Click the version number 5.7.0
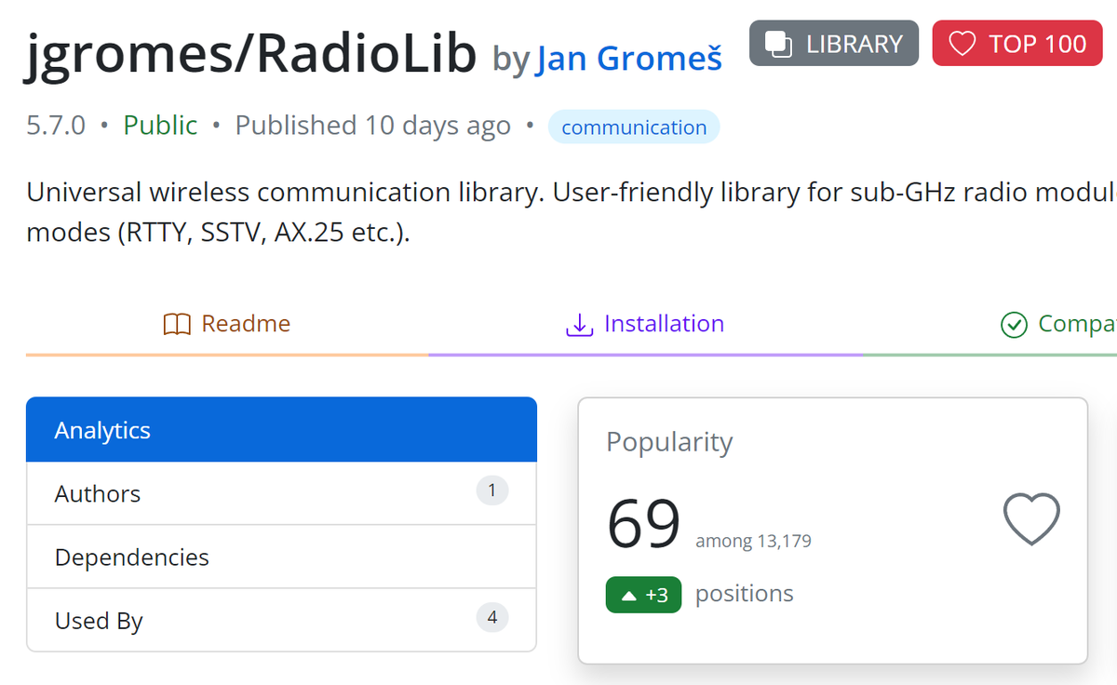 [x=56, y=126]
